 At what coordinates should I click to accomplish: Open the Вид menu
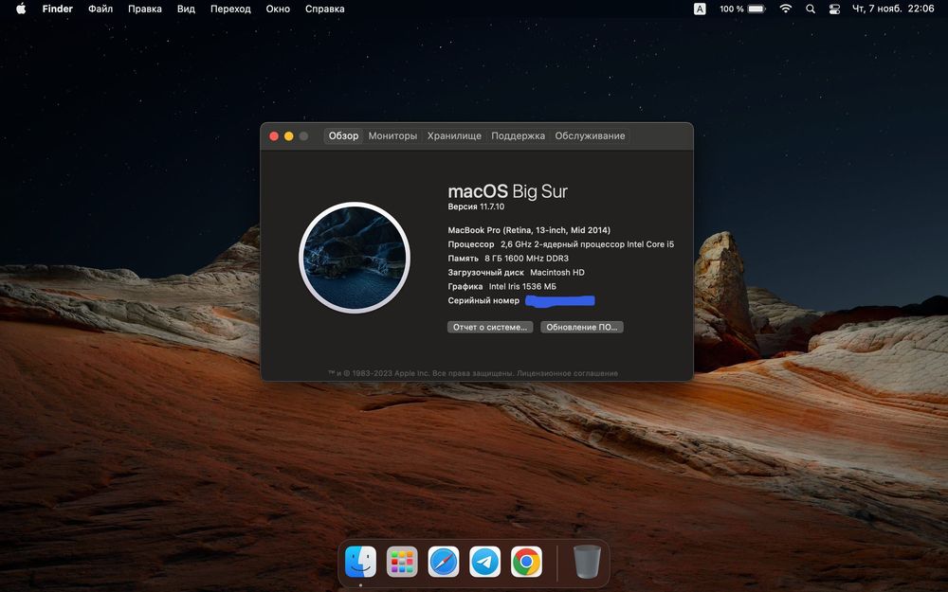[186, 9]
